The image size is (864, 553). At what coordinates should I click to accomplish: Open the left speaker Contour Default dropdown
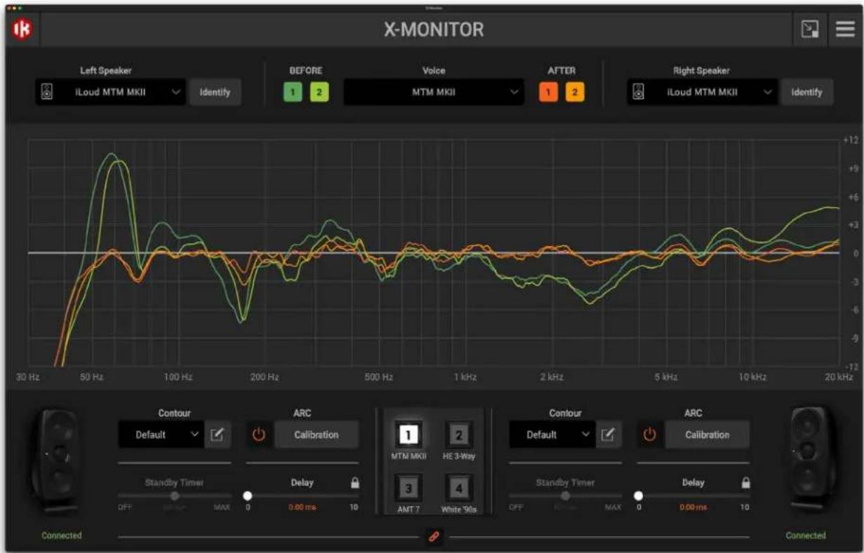161,435
